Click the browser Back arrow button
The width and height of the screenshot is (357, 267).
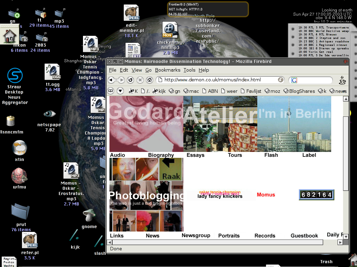pyautogui.click(x=112, y=80)
